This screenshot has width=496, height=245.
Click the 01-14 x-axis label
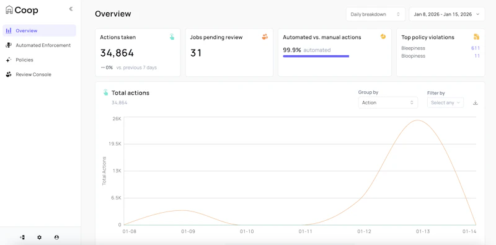pos(469,231)
